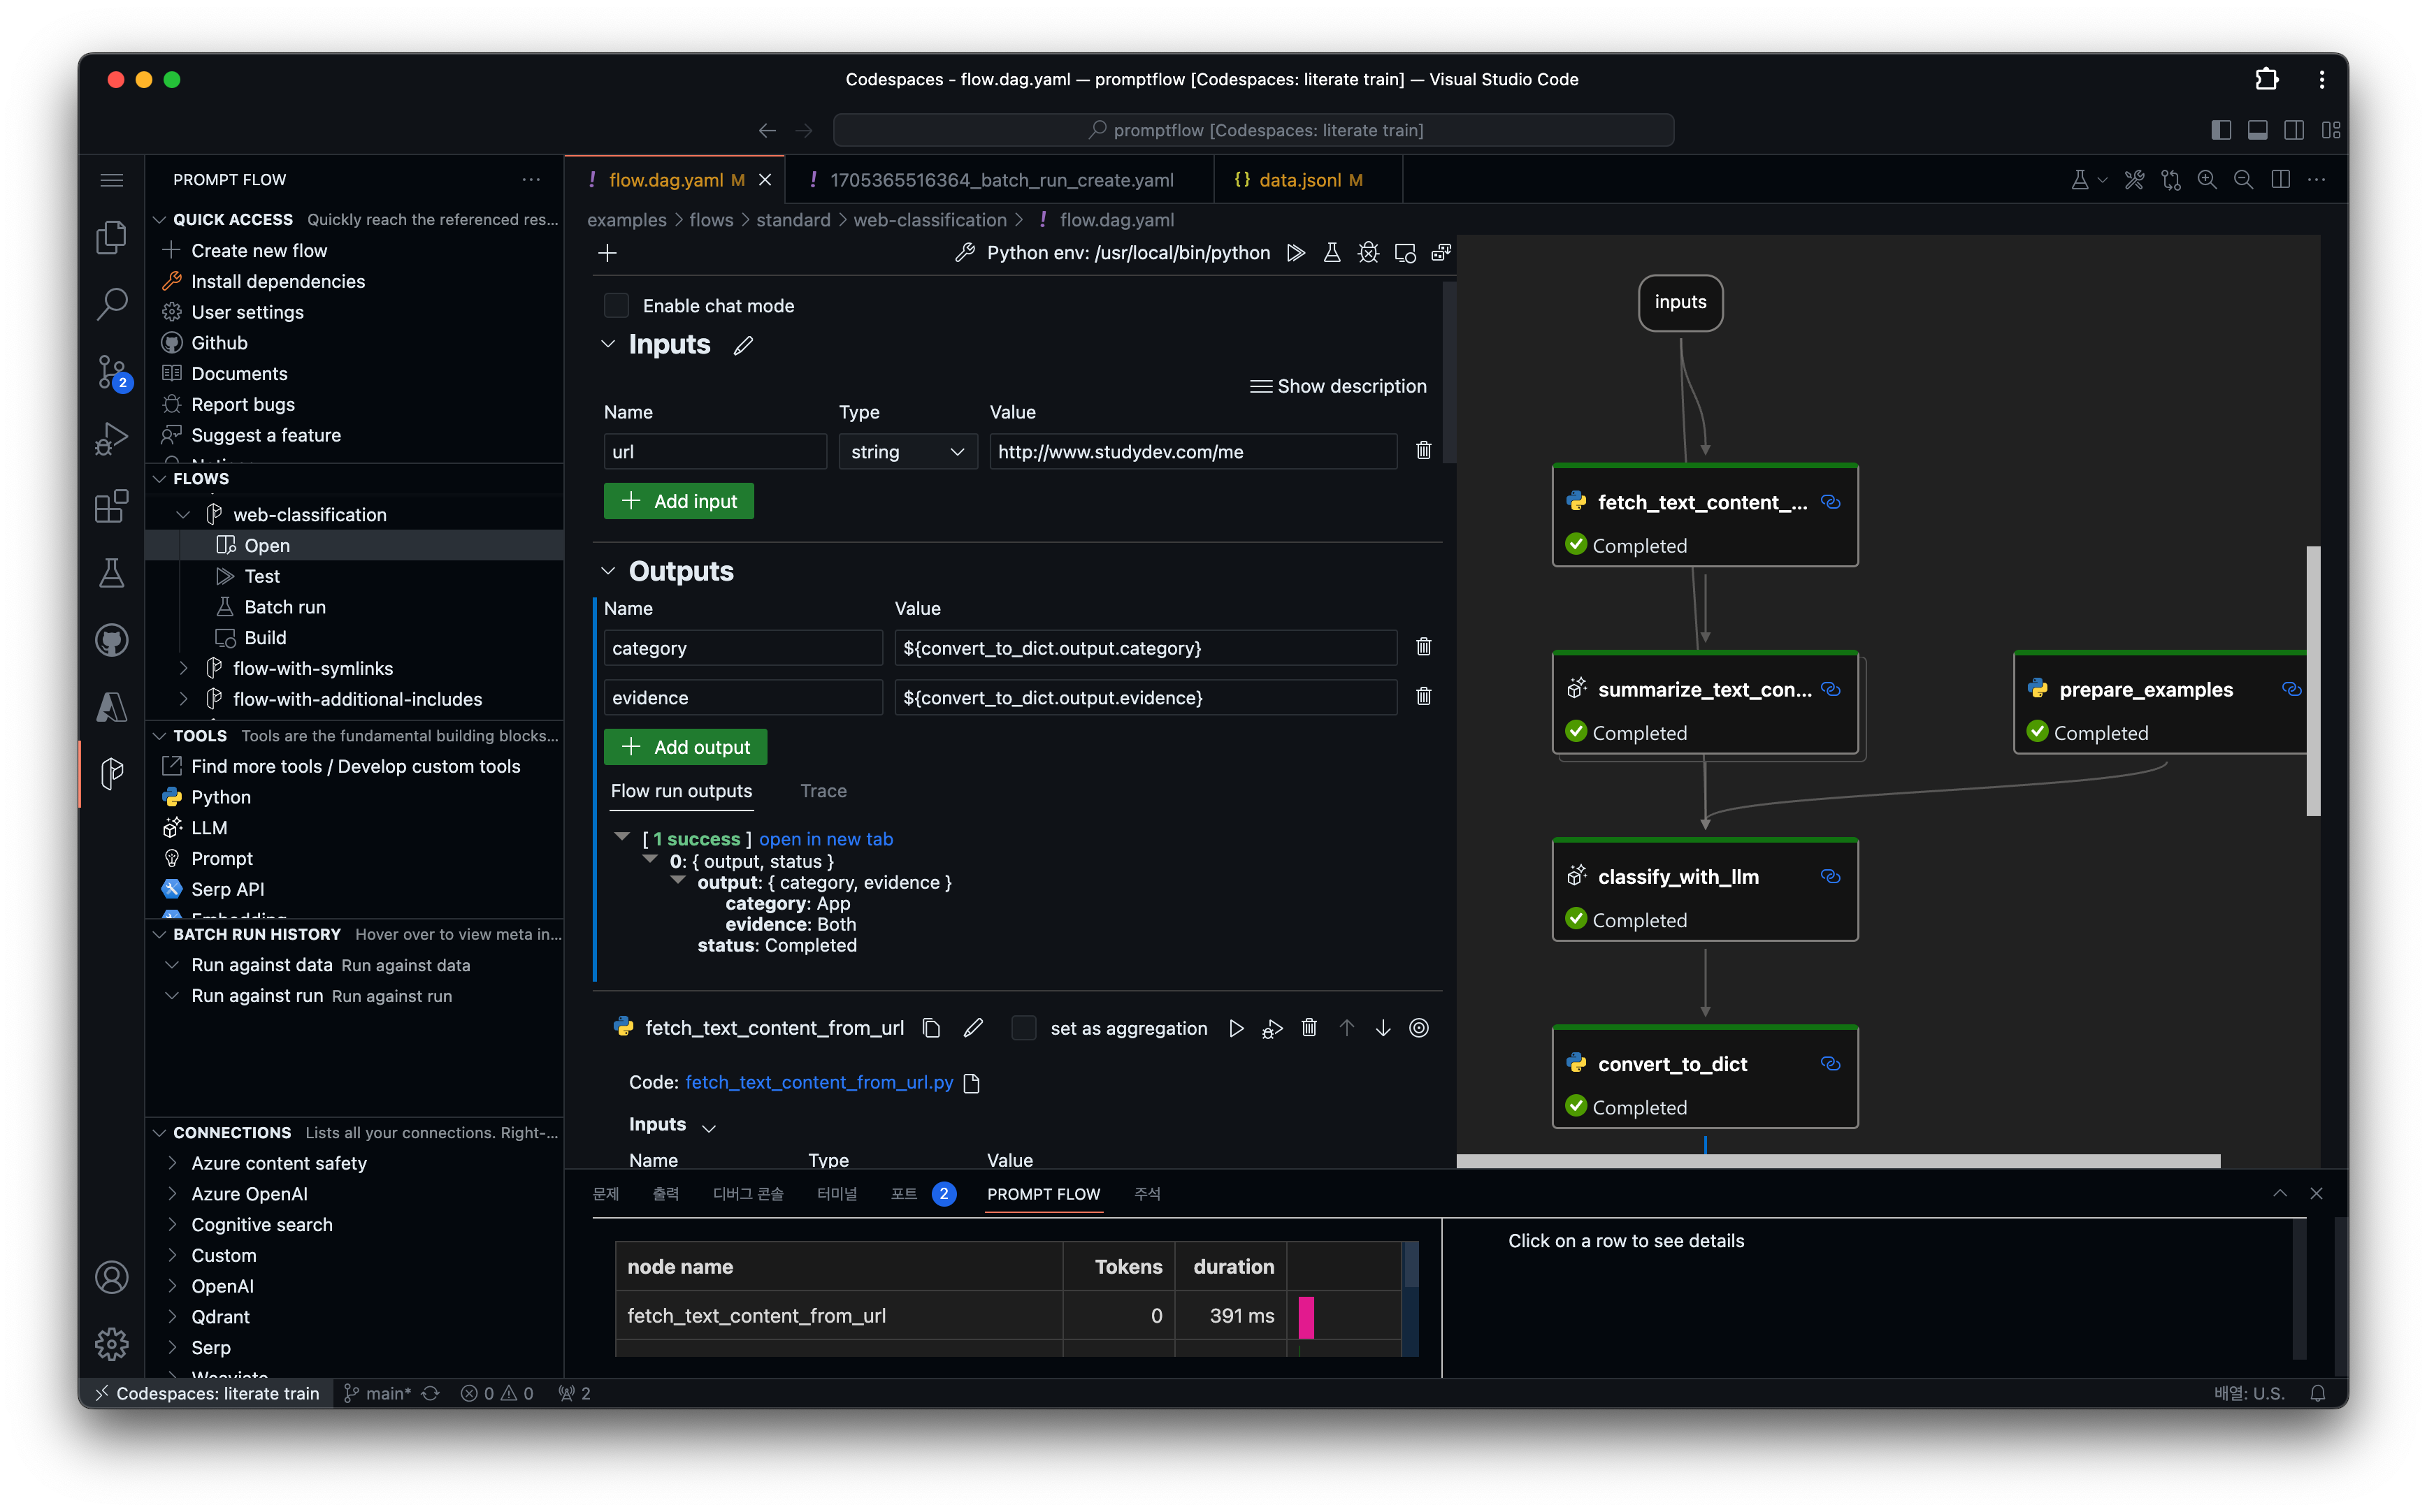Open the Manage gear in activity bar
The width and height of the screenshot is (2427, 1512).
pyautogui.click(x=112, y=1344)
